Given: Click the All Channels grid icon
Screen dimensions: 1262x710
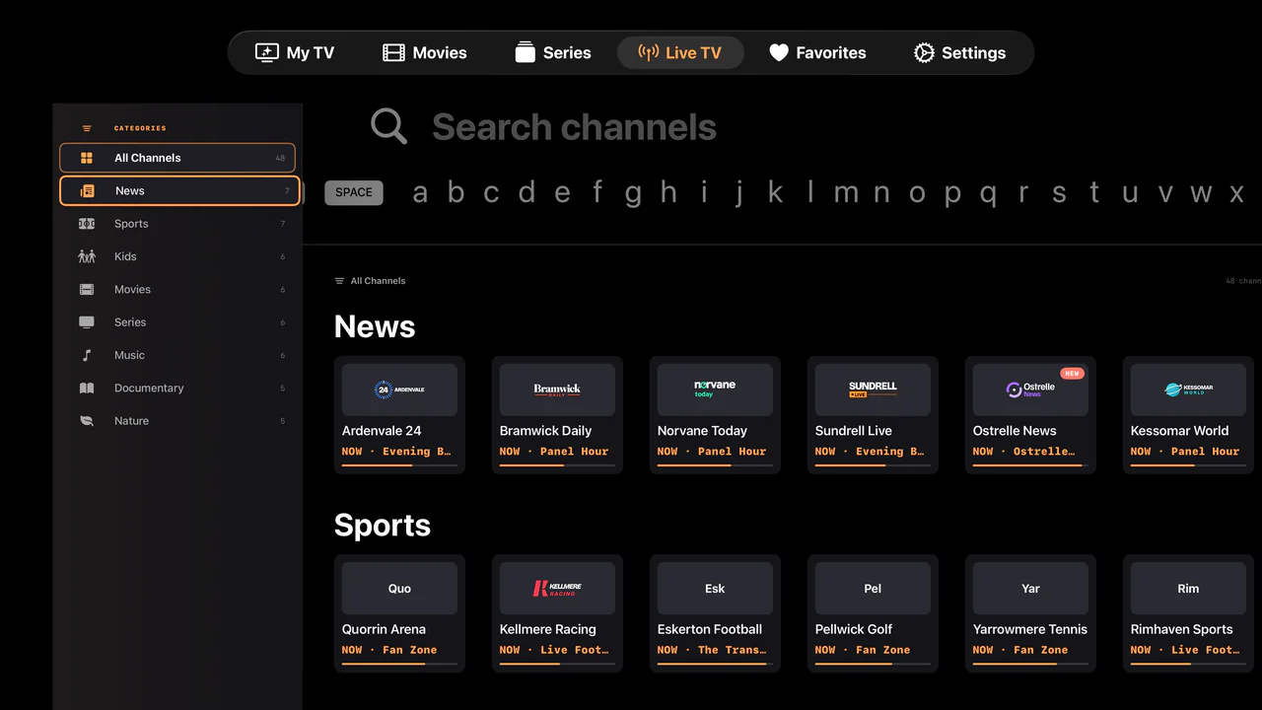Looking at the screenshot, I should (87, 158).
